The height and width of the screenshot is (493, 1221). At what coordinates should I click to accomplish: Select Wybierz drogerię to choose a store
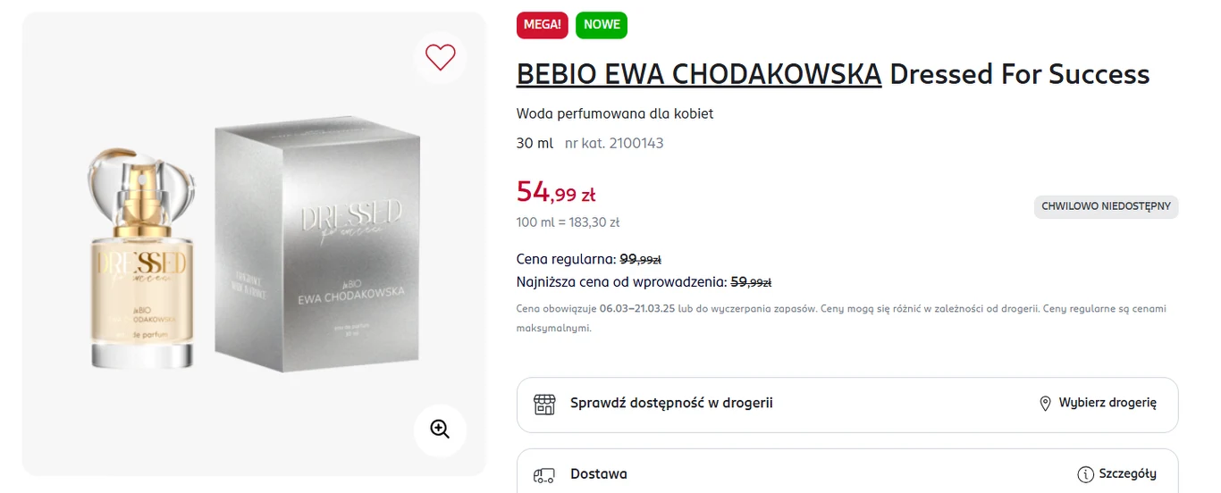(x=1107, y=403)
